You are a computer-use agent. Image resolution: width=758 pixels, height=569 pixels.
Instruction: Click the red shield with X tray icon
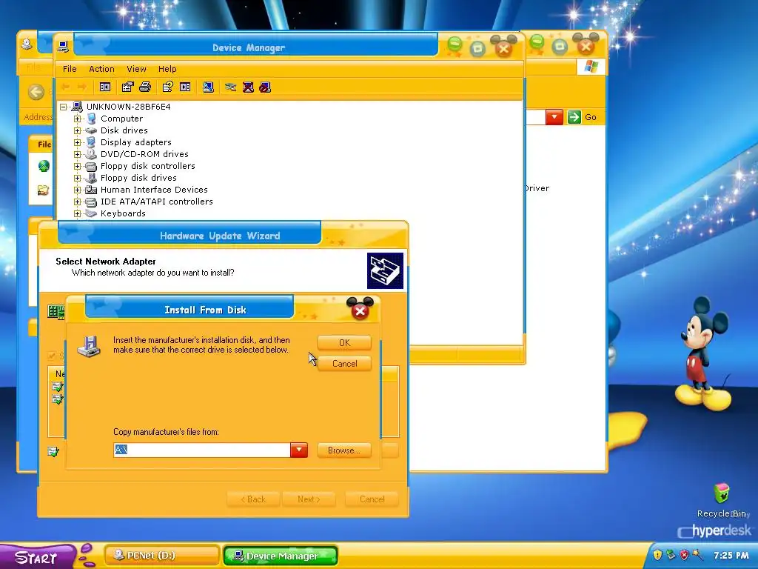683,554
